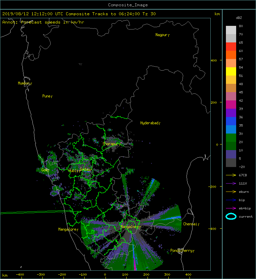
Task: Click the cyan current ellipse legend icon
Action: pyautogui.click(x=231, y=216)
